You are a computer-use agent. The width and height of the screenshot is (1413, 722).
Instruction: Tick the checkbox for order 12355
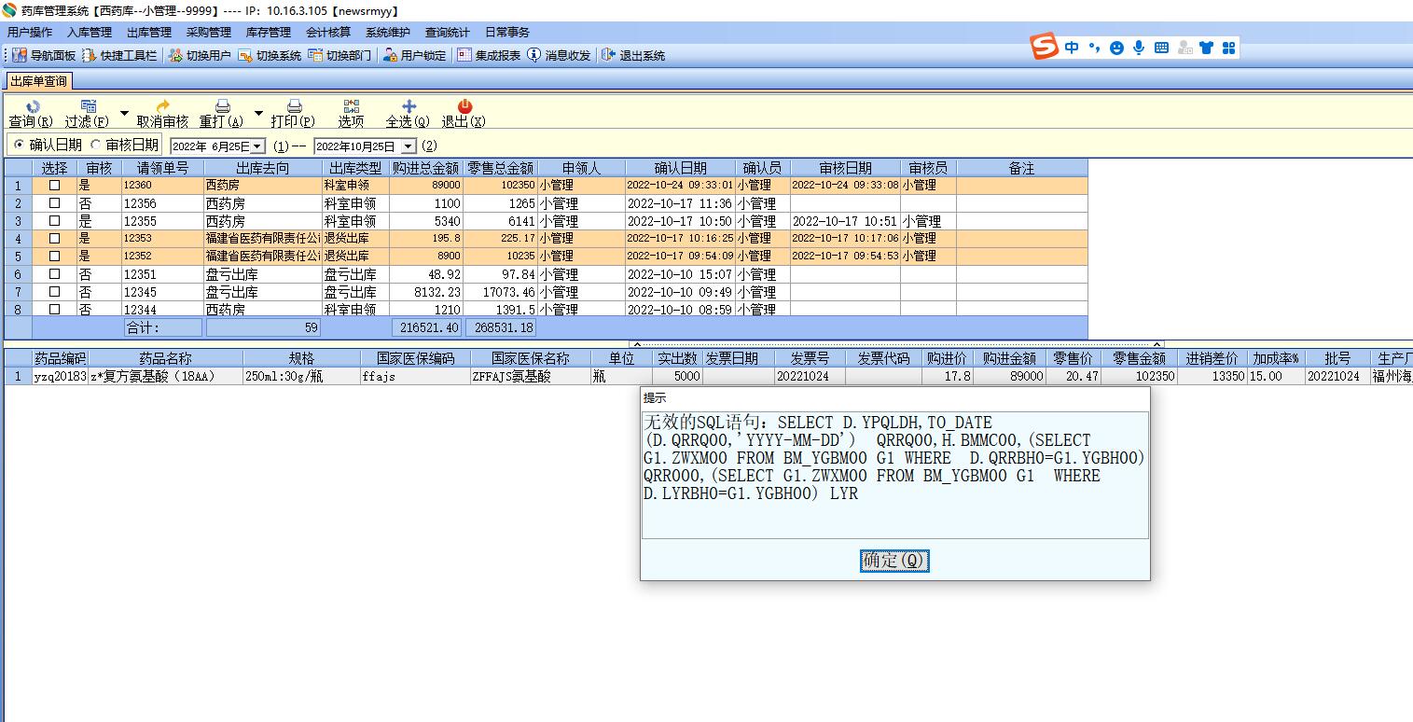(54, 221)
